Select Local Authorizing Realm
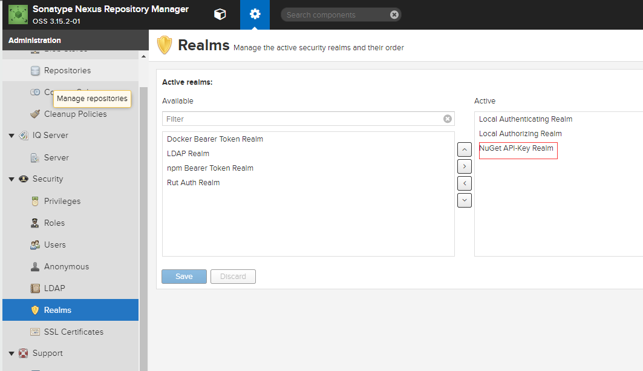 [520, 134]
